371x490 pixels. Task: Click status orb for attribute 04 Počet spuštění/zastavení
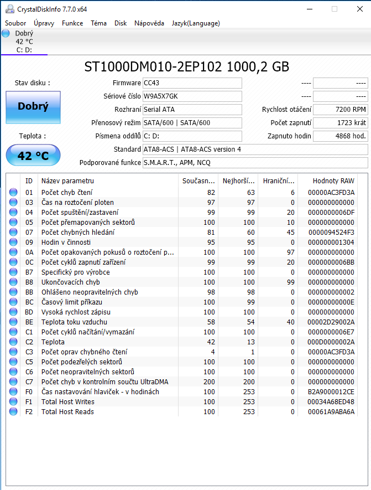[x=13, y=212]
